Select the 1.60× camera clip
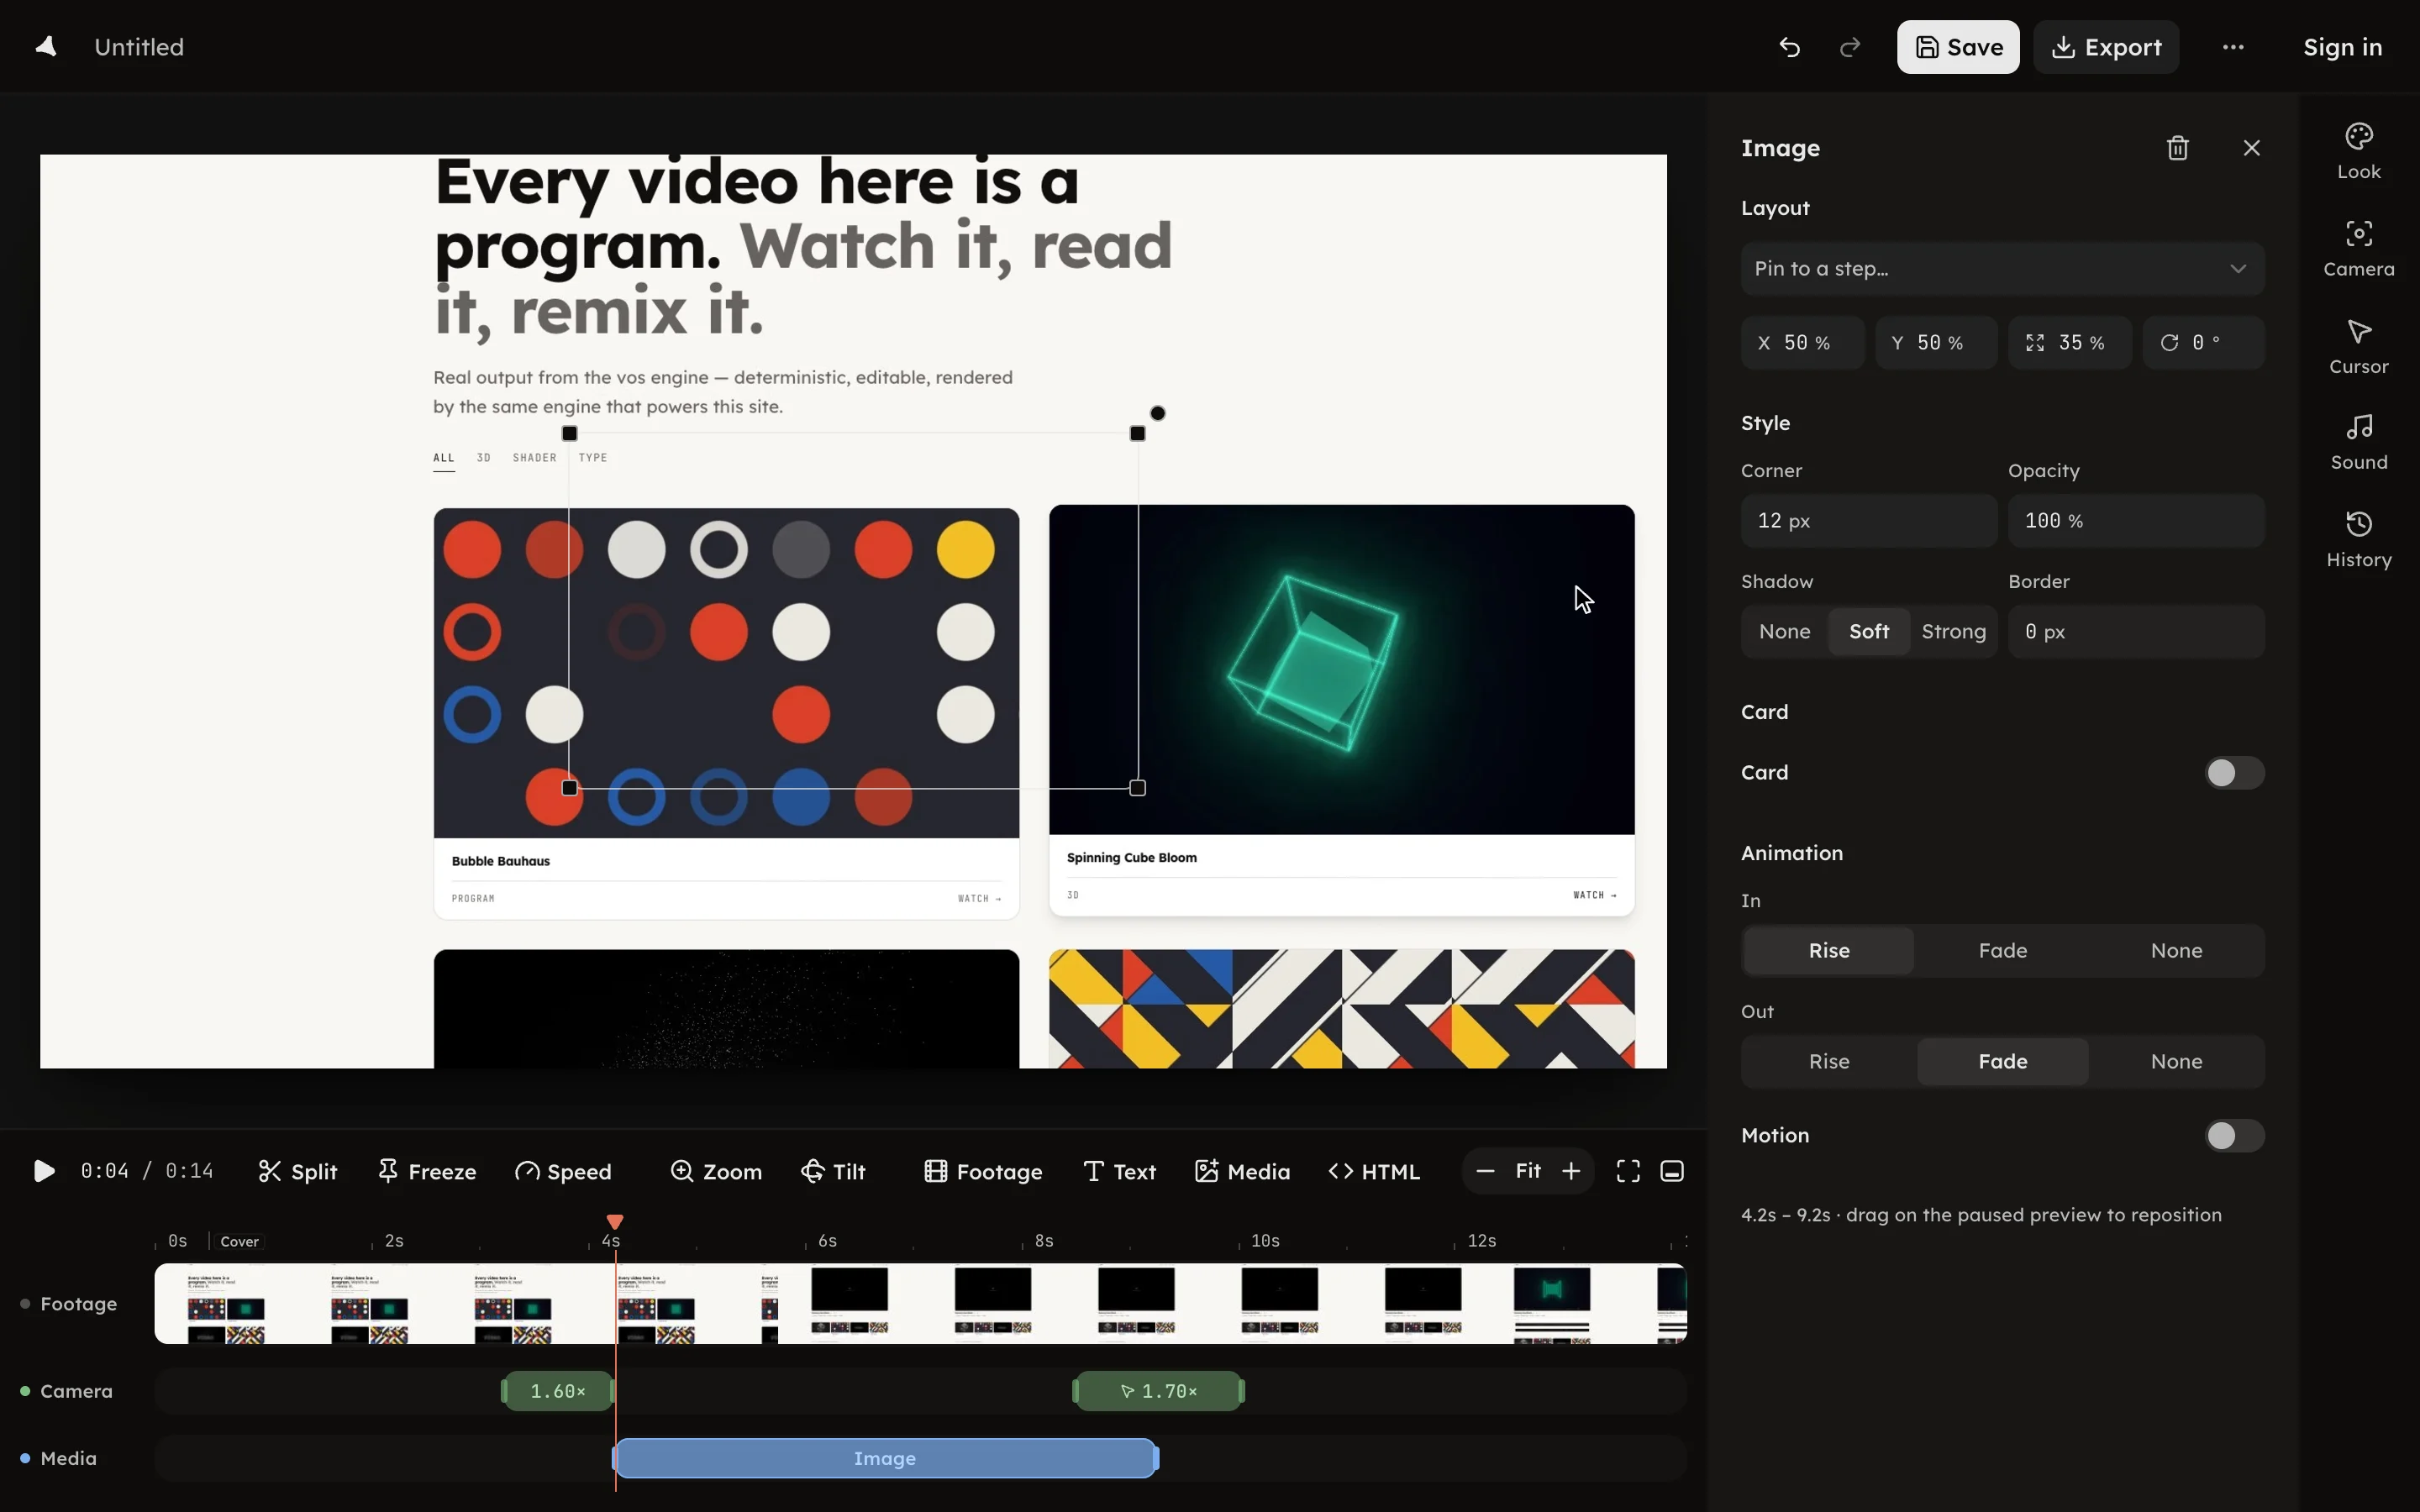 point(557,1391)
